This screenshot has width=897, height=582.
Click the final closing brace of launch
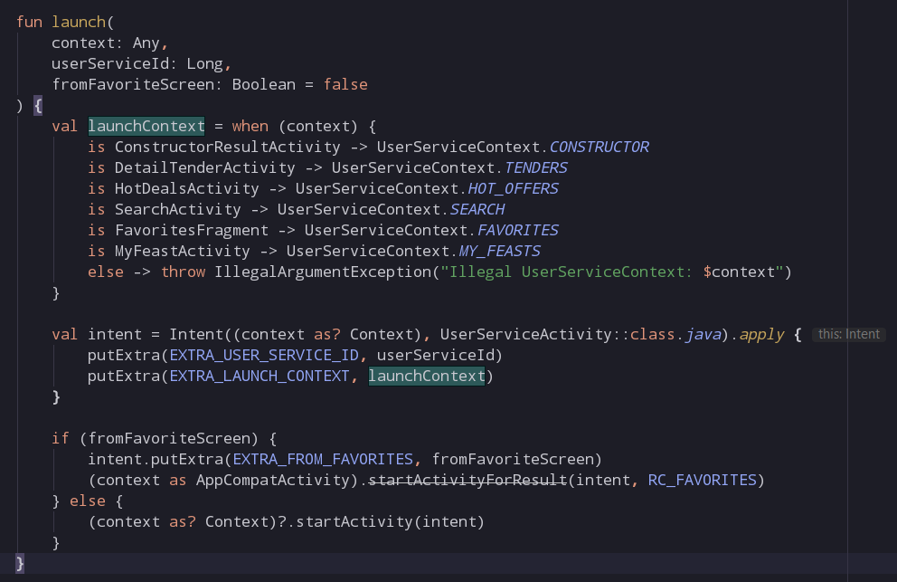pyautogui.click(x=20, y=564)
